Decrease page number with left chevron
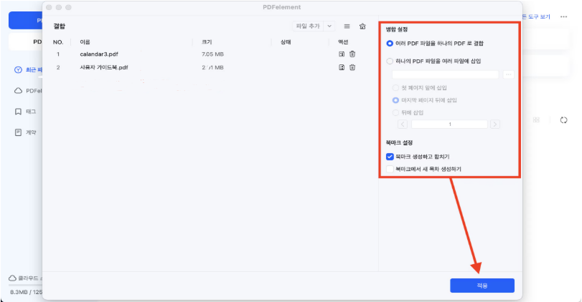Viewport: 582px width, 302px height. 403,124
